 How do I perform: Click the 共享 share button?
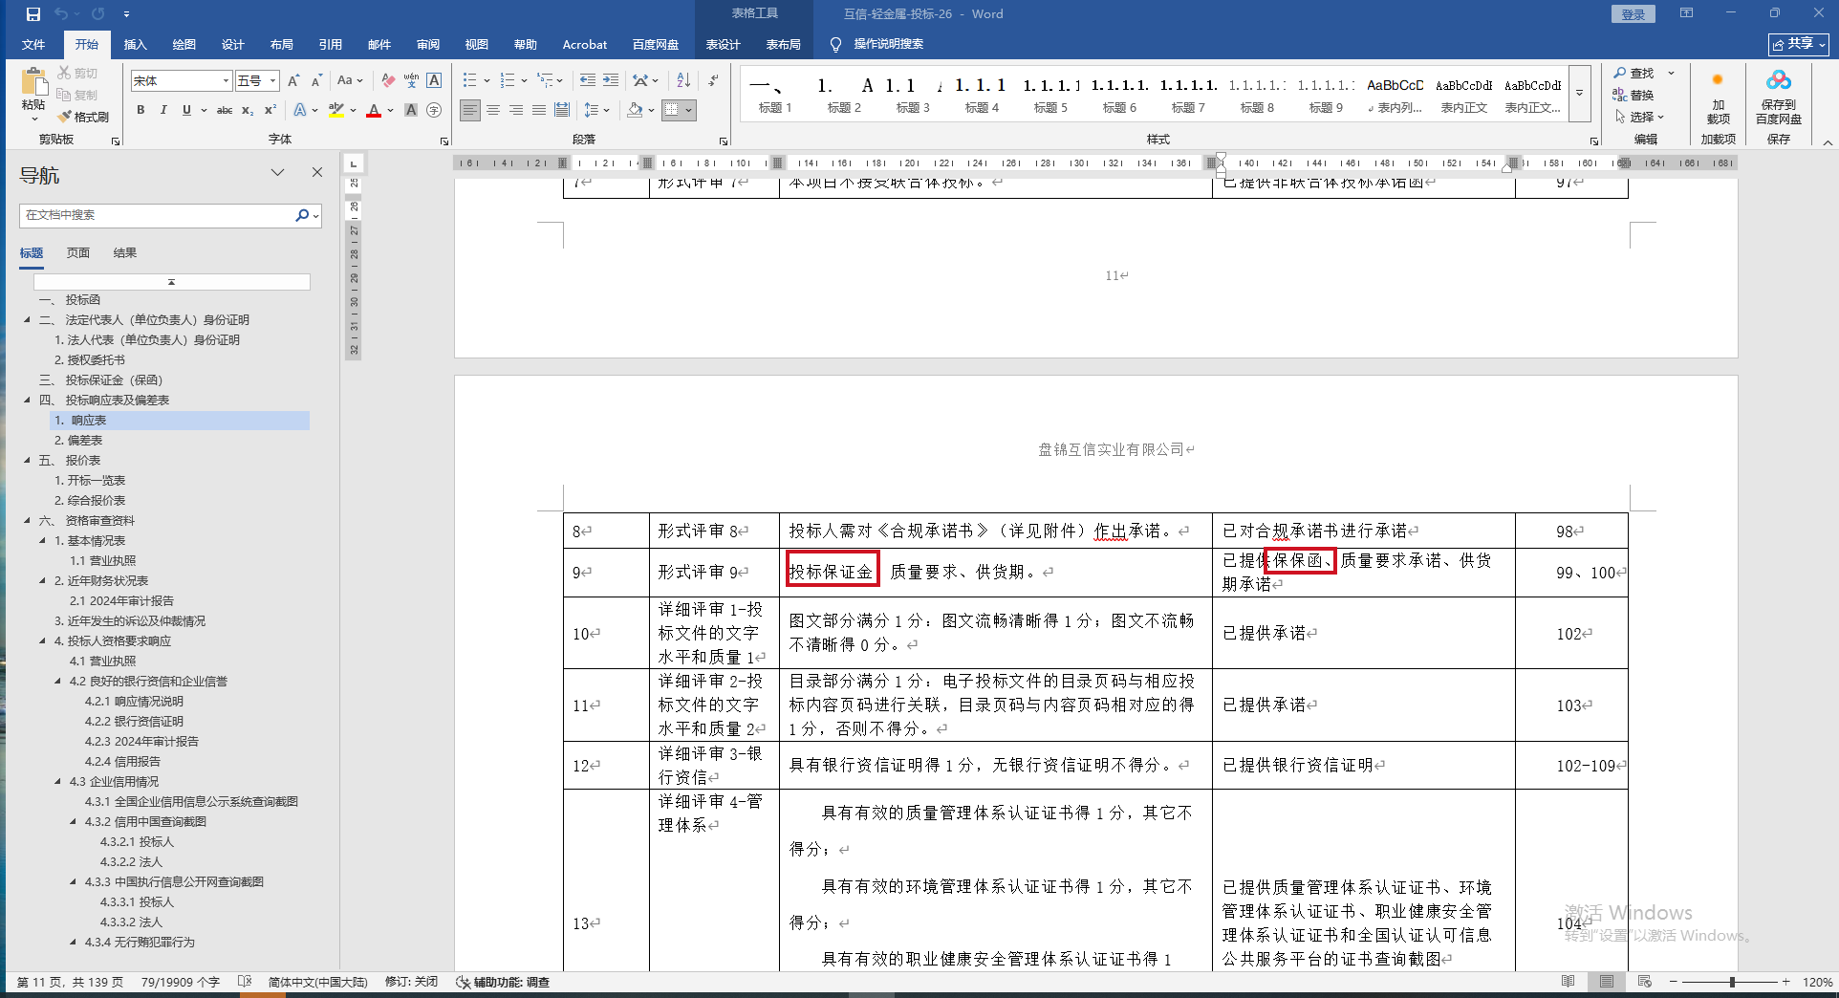pyautogui.click(x=1799, y=44)
